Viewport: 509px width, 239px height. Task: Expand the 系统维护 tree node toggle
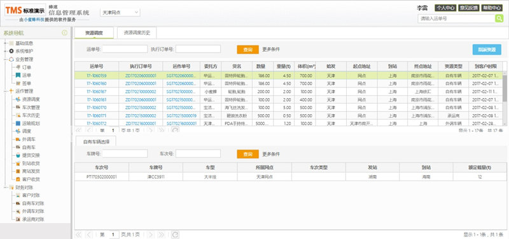tap(5, 51)
